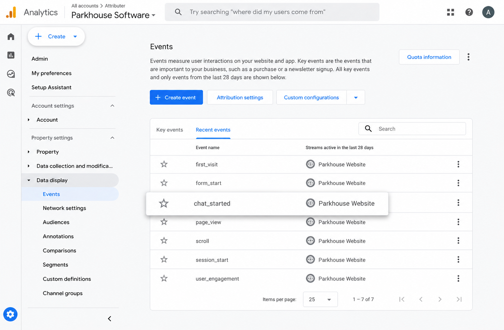Image resolution: width=504 pixels, height=330 pixels.
Task: Open Attribution settings
Action: 240,98
